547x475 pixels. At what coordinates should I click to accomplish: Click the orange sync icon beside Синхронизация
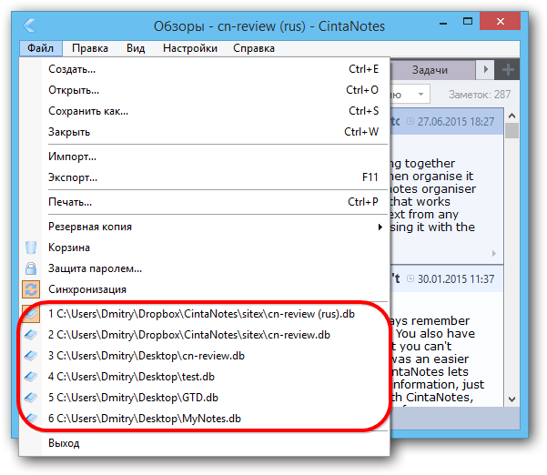[31, 289]
